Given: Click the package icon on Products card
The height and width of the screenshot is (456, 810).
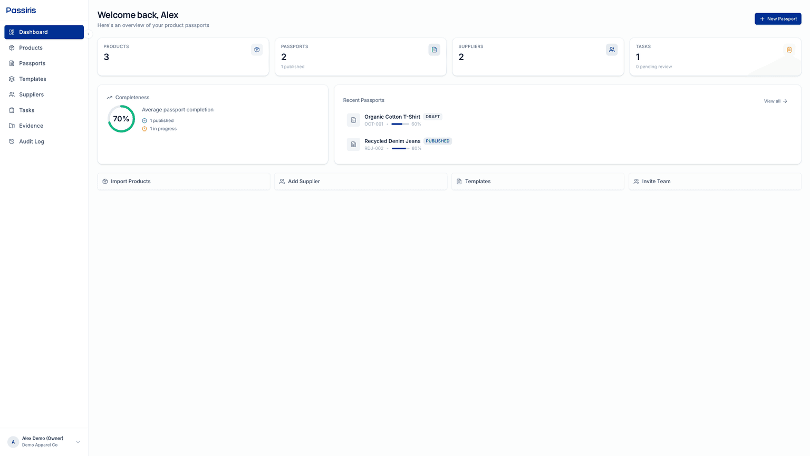Looking at the screenshot, I should pyautogui.click(x=257, y=49).
